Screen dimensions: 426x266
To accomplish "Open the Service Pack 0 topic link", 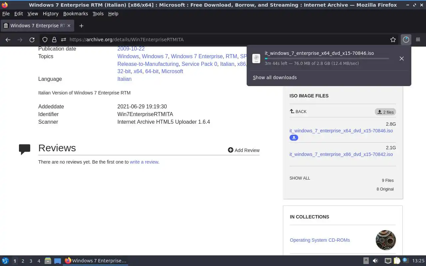I will coord(199,64).
